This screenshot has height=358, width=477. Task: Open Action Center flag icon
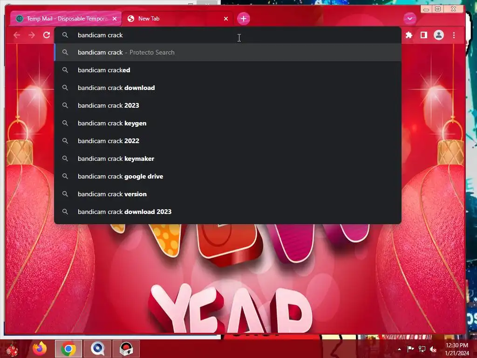pos(410,349)
